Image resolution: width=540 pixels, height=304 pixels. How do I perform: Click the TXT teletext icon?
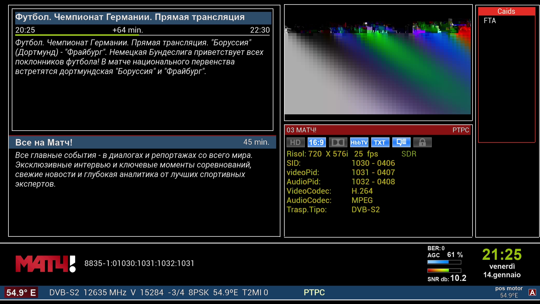tap(380, 142)
